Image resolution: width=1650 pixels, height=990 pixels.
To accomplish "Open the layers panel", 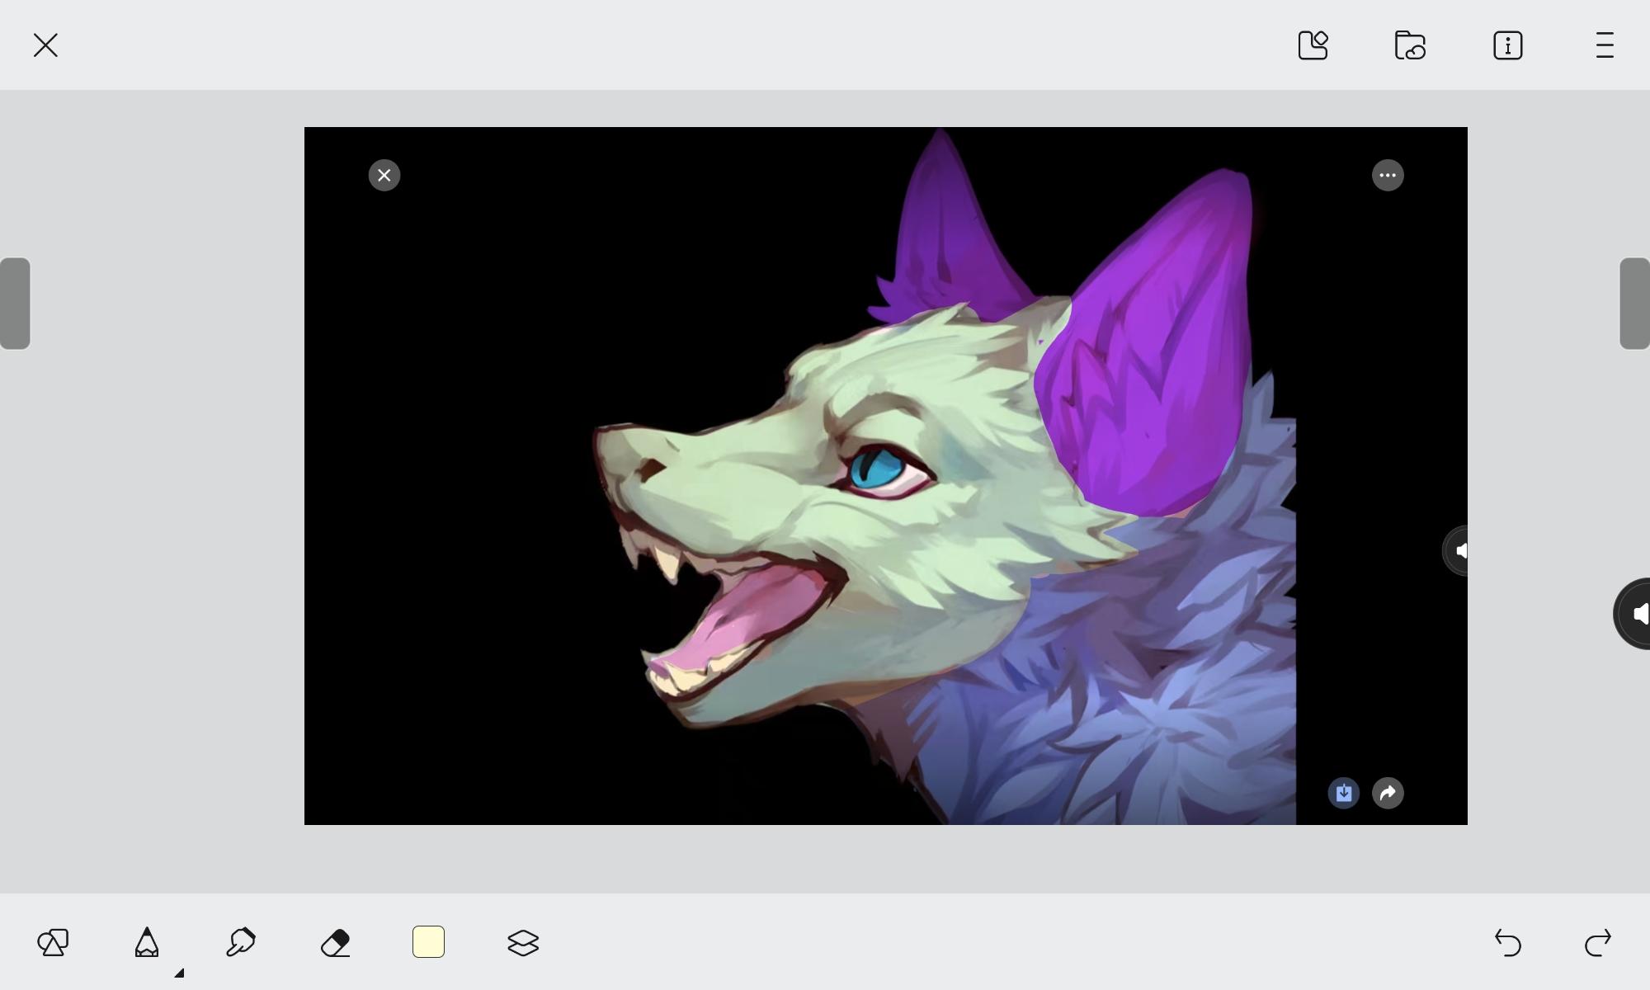I will point(523,942).
